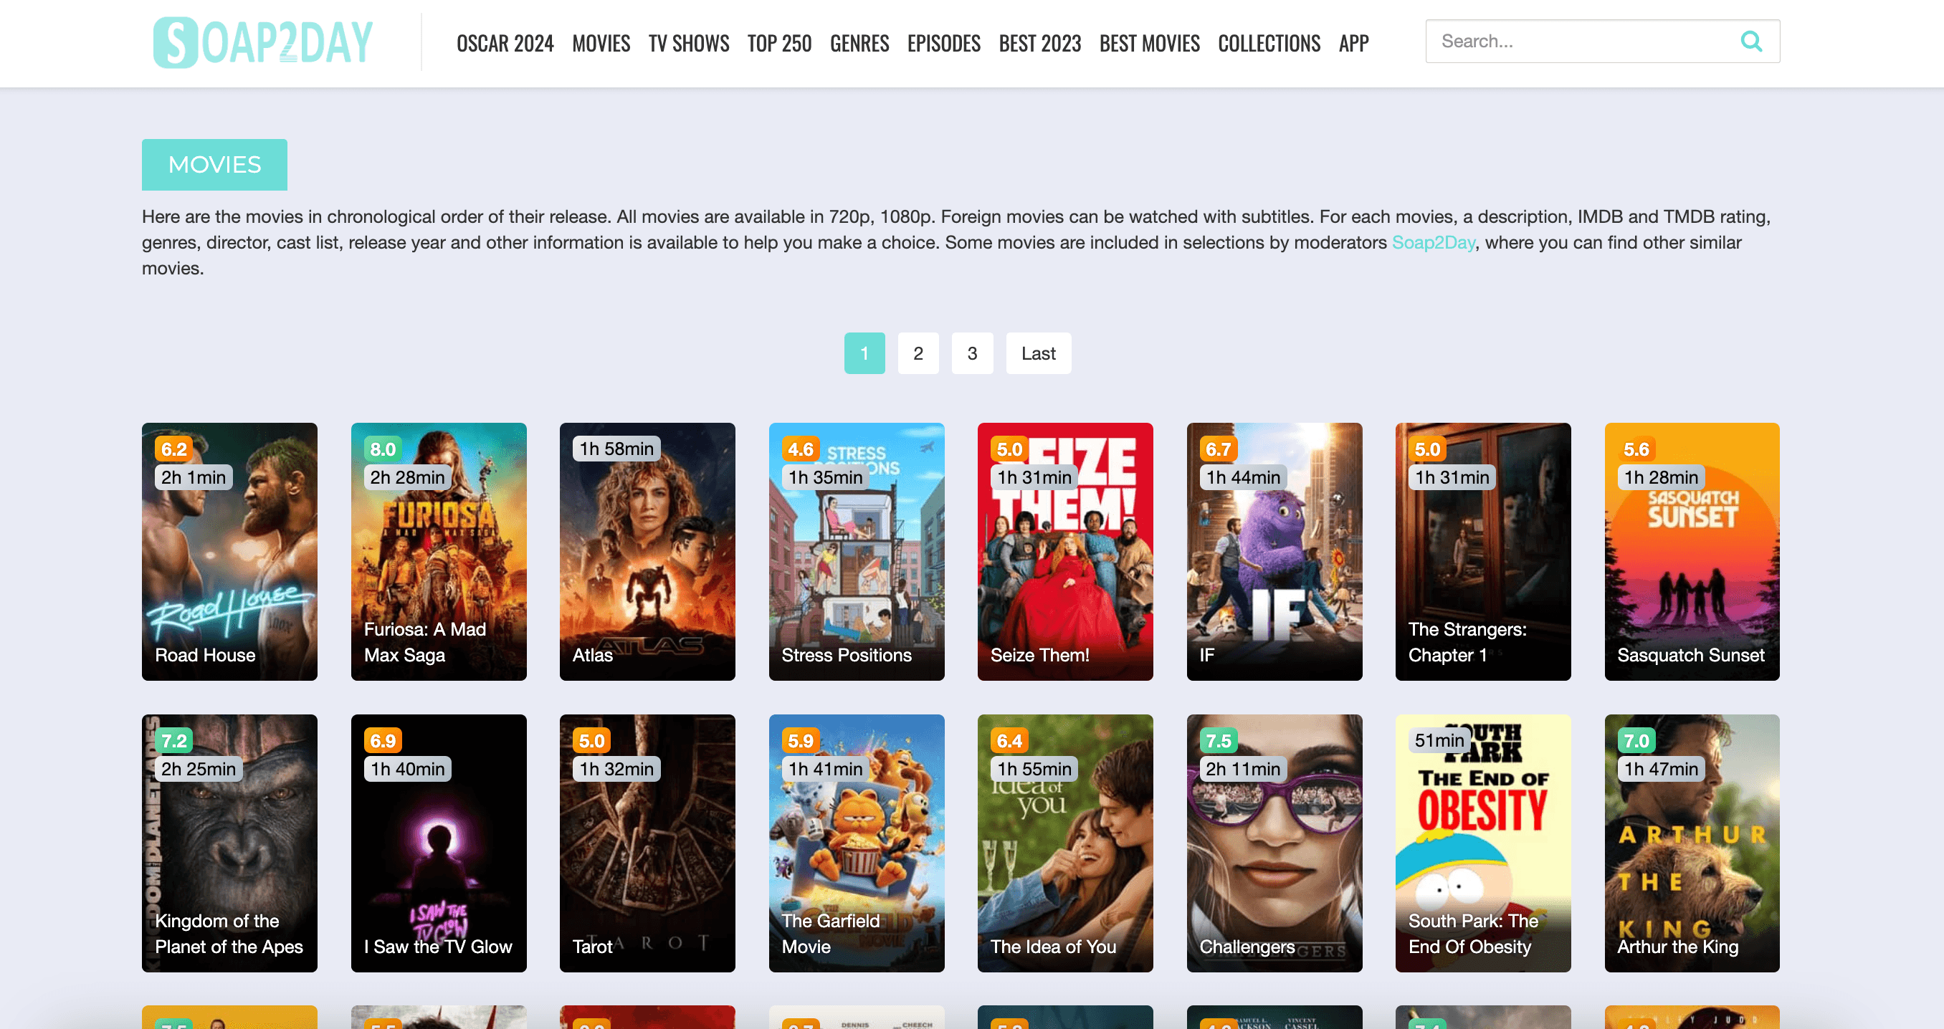Open the IF movie poster
The height and width of the screenshot is (1029, 1944).
pyautogui.click(x=1274, y=552)
